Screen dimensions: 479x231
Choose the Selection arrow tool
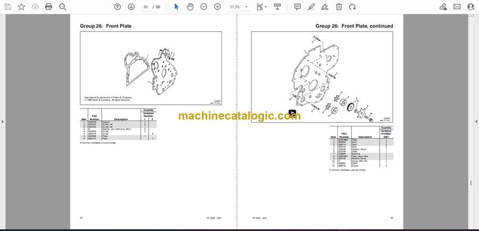[176, 7]
